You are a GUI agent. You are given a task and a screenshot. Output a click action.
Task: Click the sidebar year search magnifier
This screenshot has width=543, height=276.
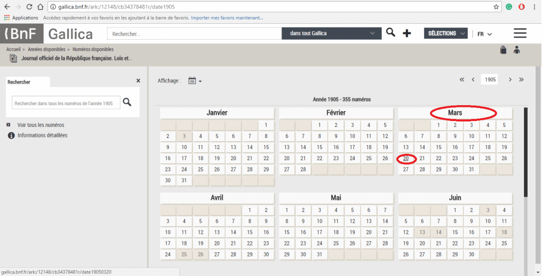pyautogui.click(x=127, y=102)
